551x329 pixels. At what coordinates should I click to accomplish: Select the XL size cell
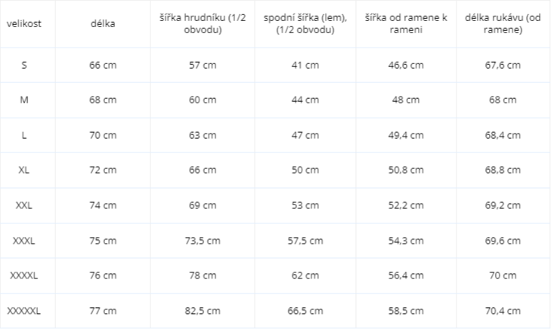(24, 170)
